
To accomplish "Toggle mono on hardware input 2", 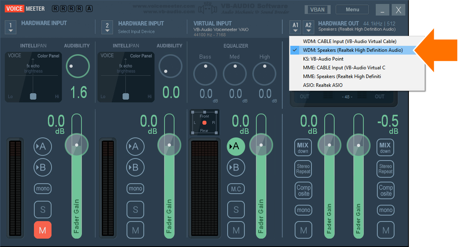I will click(135, 188).
